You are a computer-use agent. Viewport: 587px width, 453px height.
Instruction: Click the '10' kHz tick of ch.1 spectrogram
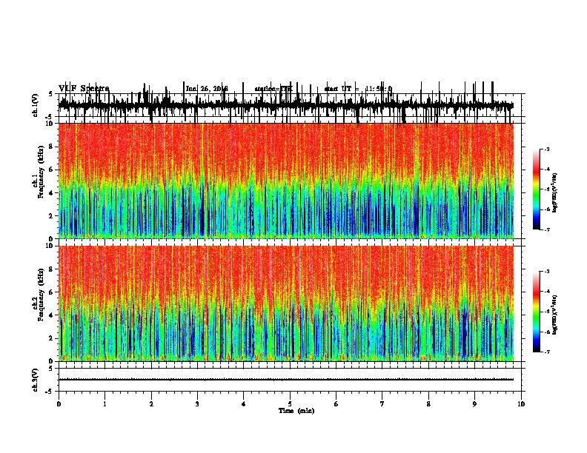[50, 124]
